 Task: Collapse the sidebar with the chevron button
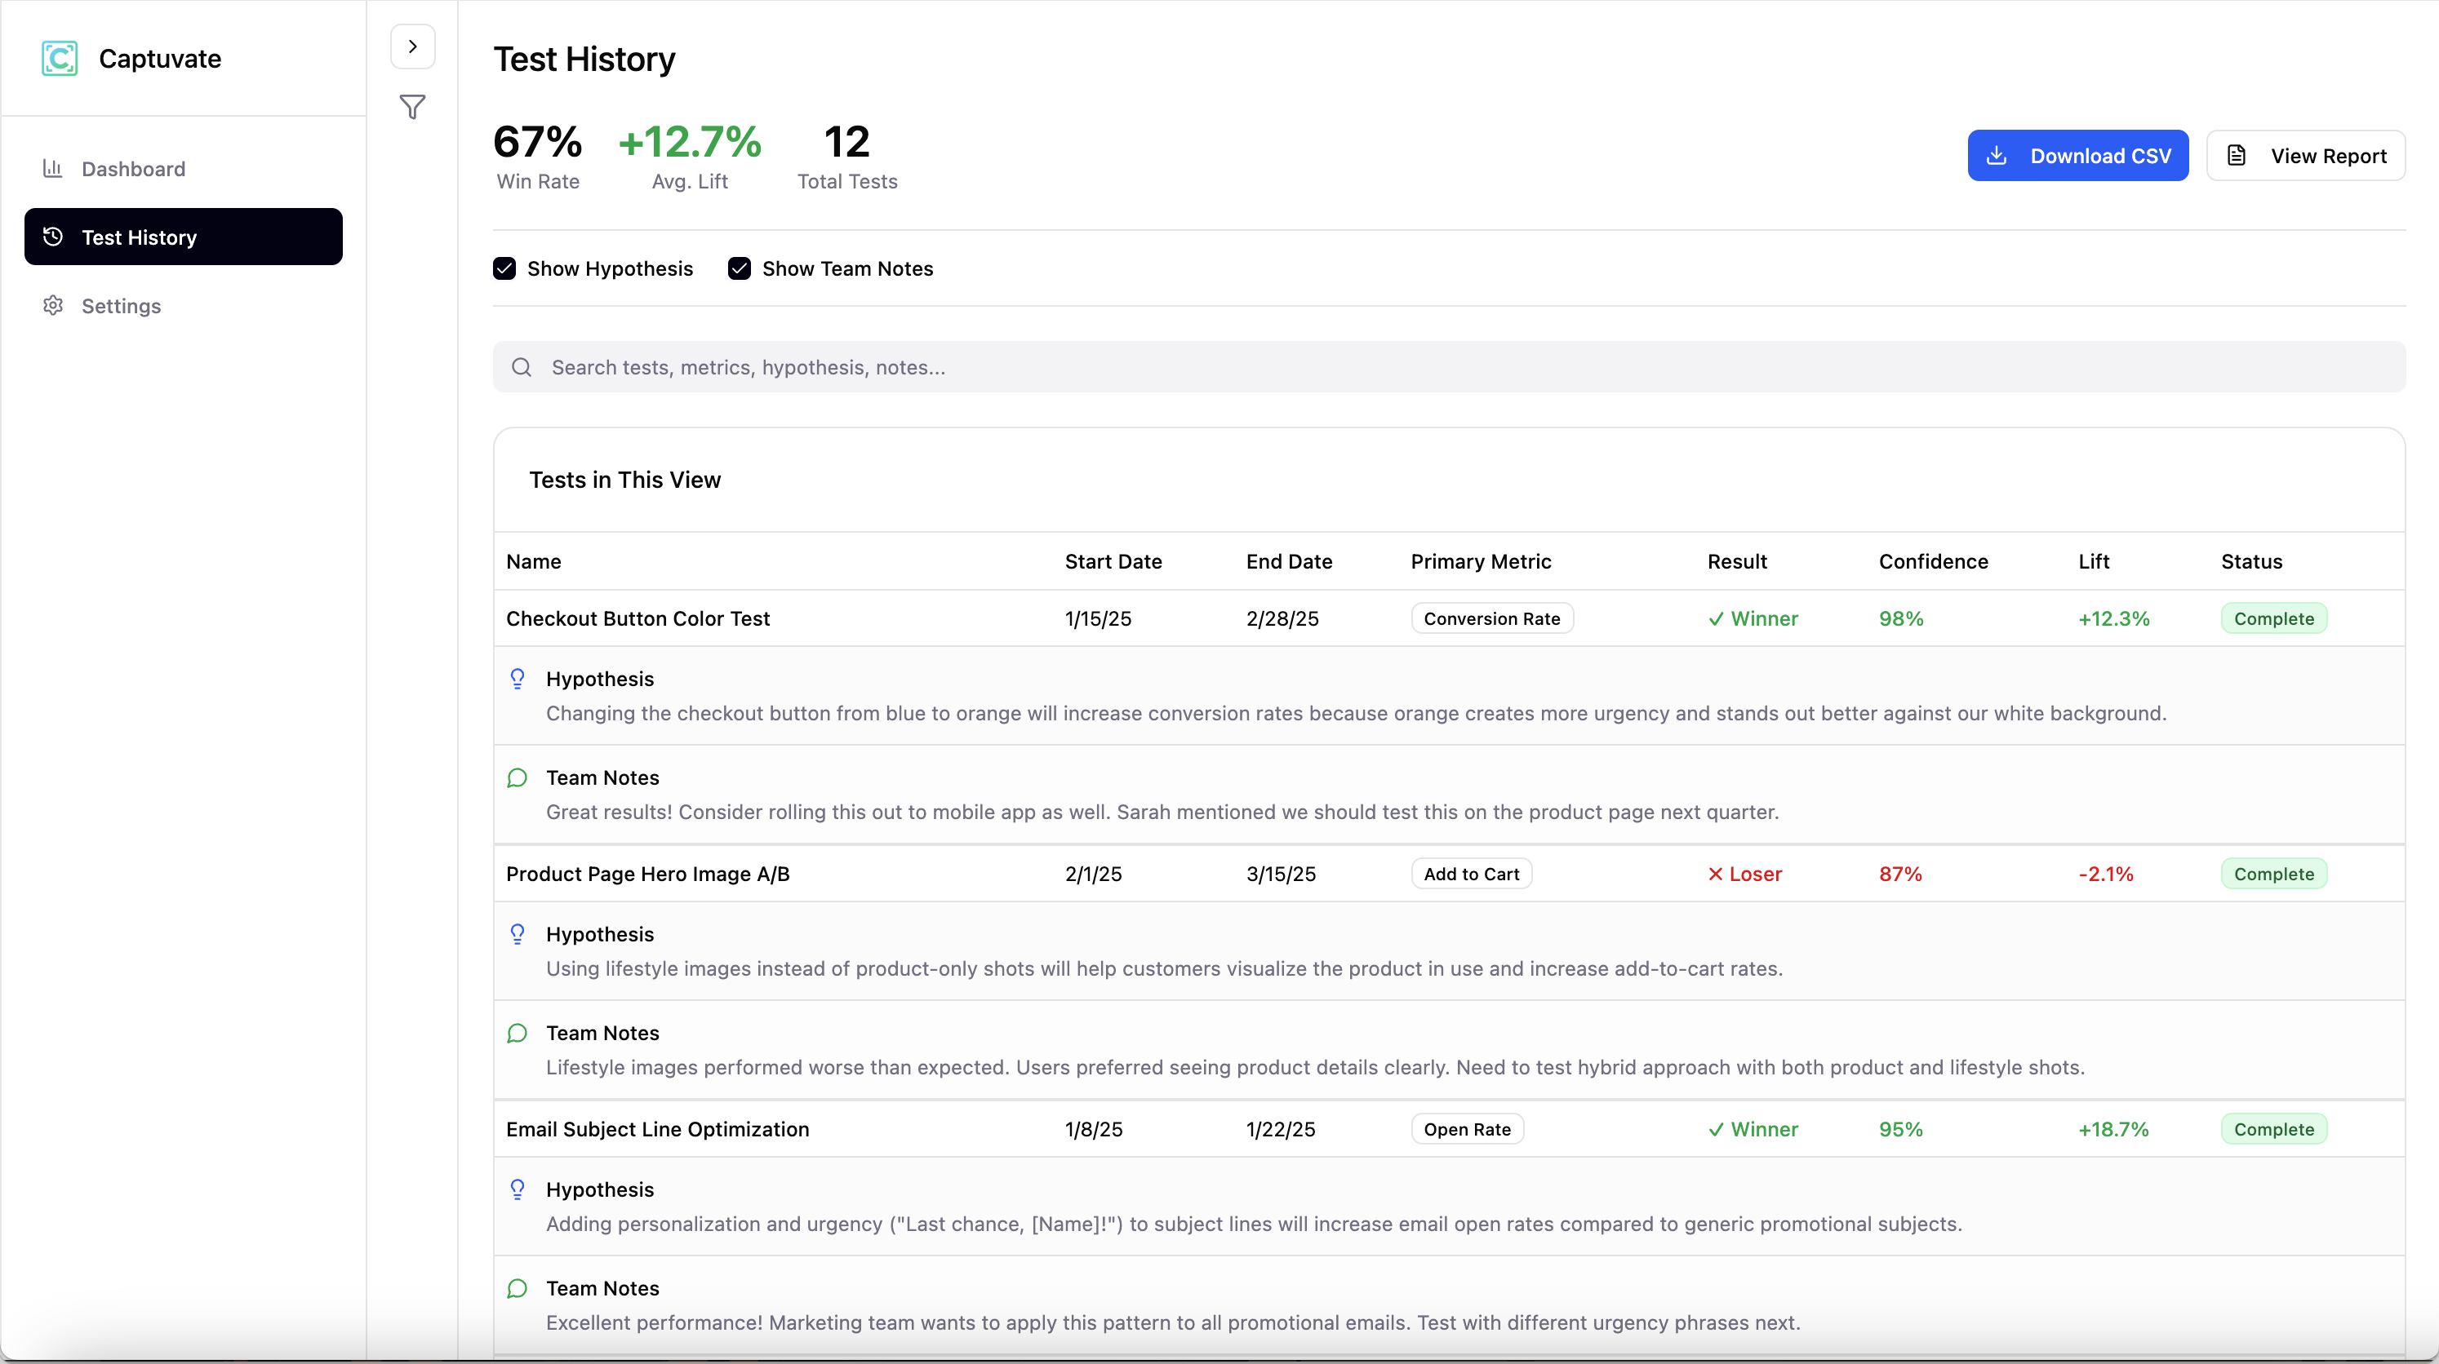click(412, 46)
